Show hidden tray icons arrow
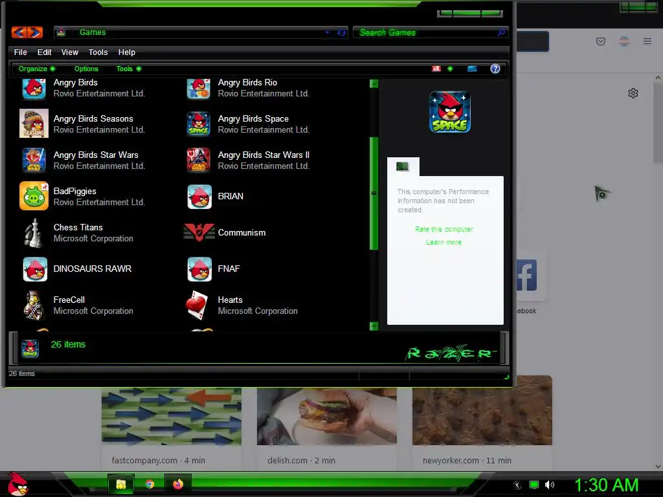 coord(517,485)
